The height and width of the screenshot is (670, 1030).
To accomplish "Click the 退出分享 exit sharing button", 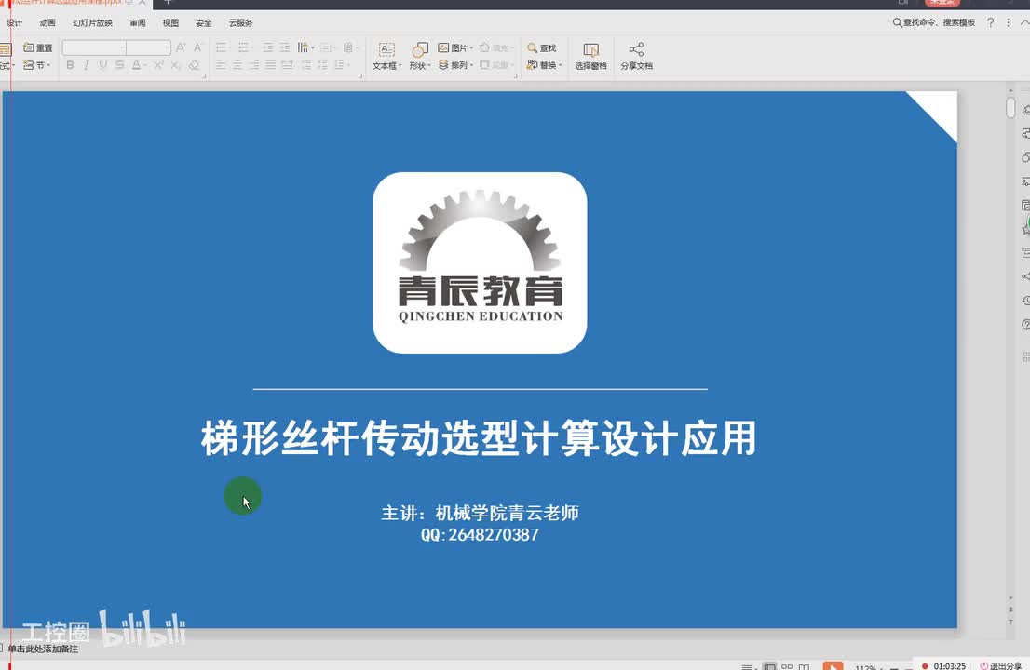I will pyautogui.click(x=1000, y=665).
